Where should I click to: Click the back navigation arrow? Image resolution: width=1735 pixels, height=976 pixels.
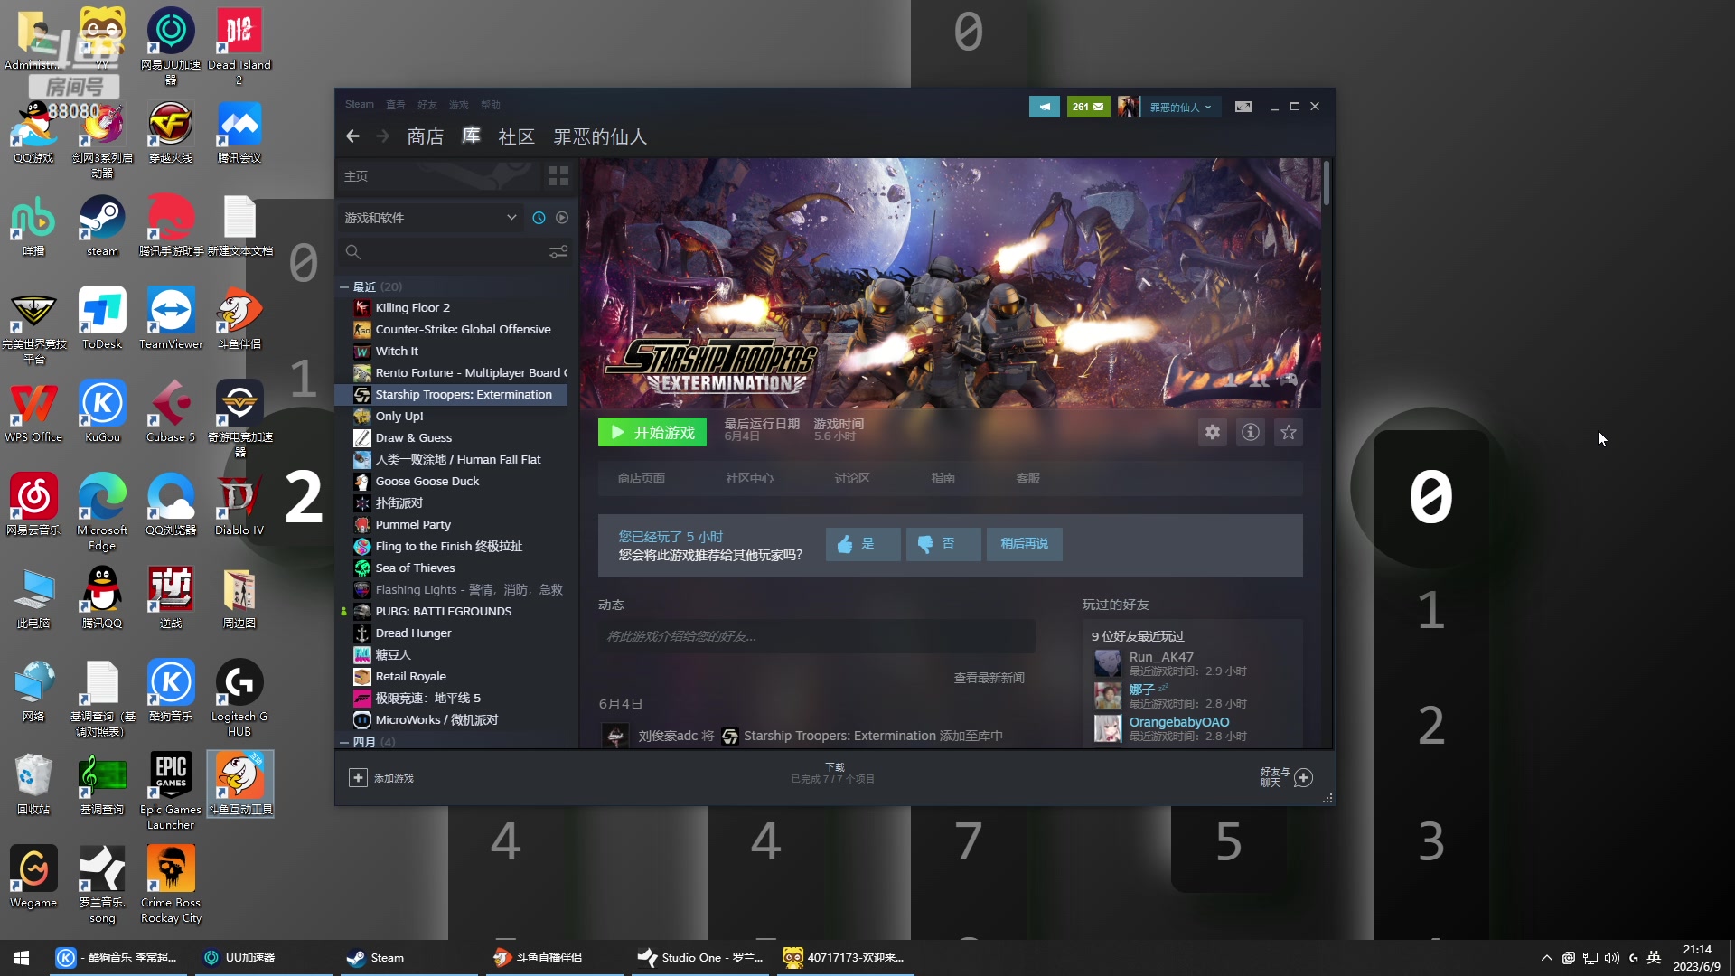point(353,136)
